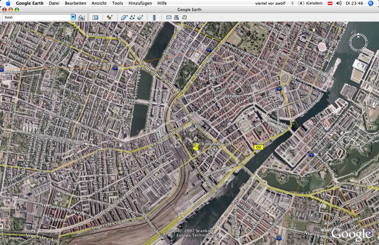Image resolution: width=379 pixels, height=245 pixels.
Task: Click the metro station icon on Torvegade
Action: pyautogui.click(x=311, y=154)
